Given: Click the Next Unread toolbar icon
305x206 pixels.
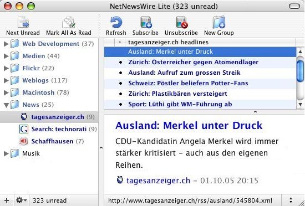Looking at the screenshot, I should [x=23, y=22].
